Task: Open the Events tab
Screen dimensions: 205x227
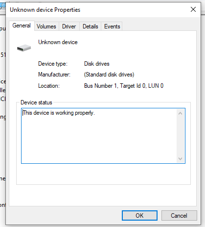Action: point(112,26)
